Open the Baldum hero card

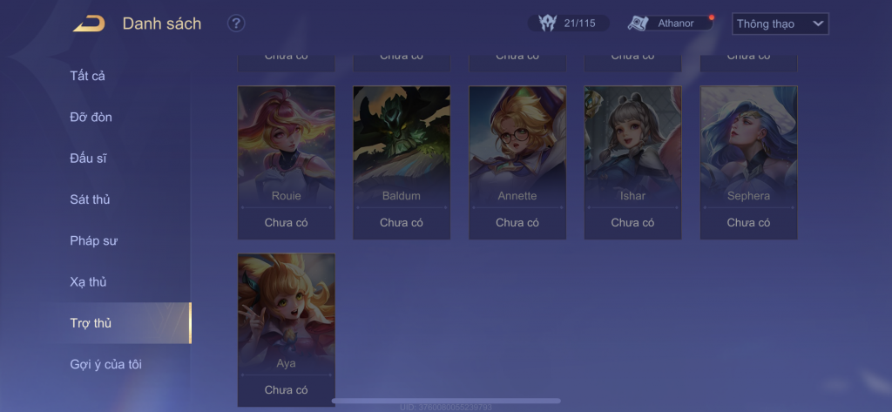click(x=402, y=145)
